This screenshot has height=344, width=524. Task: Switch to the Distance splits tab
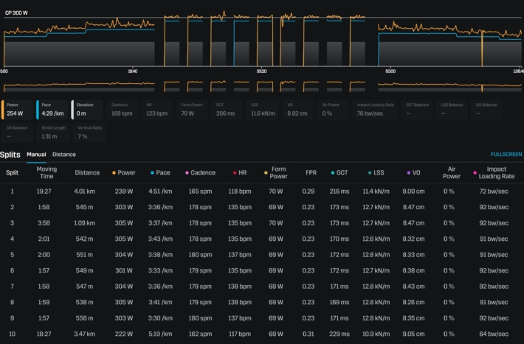pos(63,155)
